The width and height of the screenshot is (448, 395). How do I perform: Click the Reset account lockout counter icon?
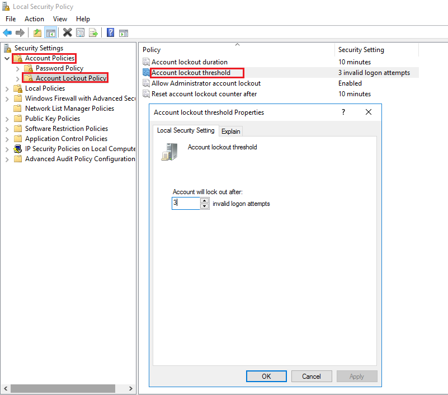[x=146, y=94]
